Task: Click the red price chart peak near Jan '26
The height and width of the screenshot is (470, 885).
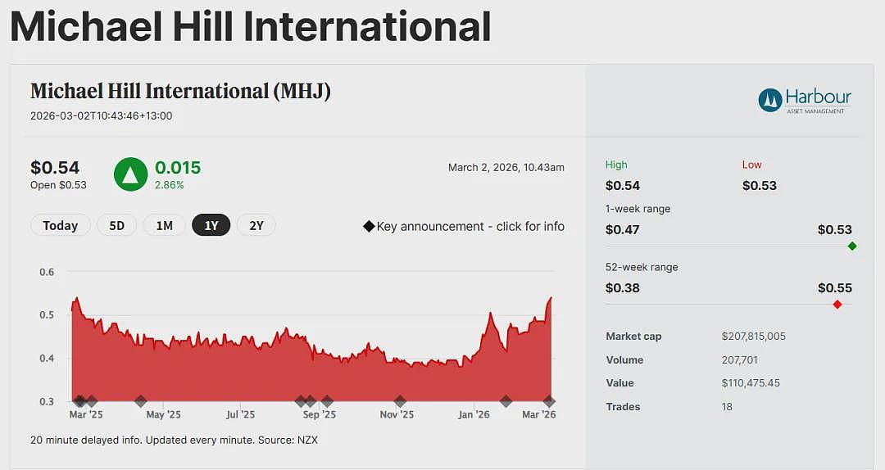Action: point(490,314)
